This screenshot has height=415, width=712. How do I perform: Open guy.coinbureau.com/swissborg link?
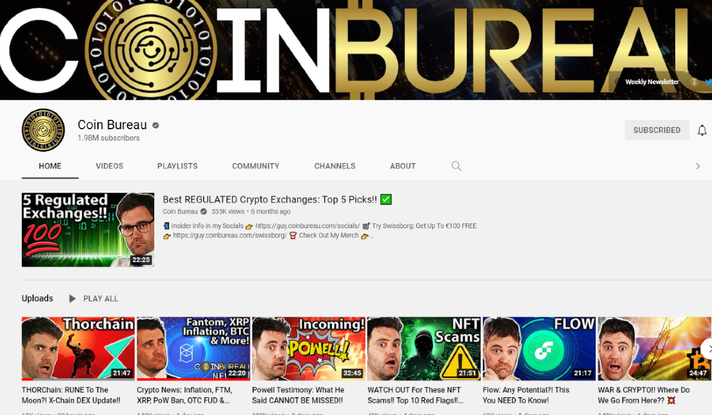(x=230, y=235)
